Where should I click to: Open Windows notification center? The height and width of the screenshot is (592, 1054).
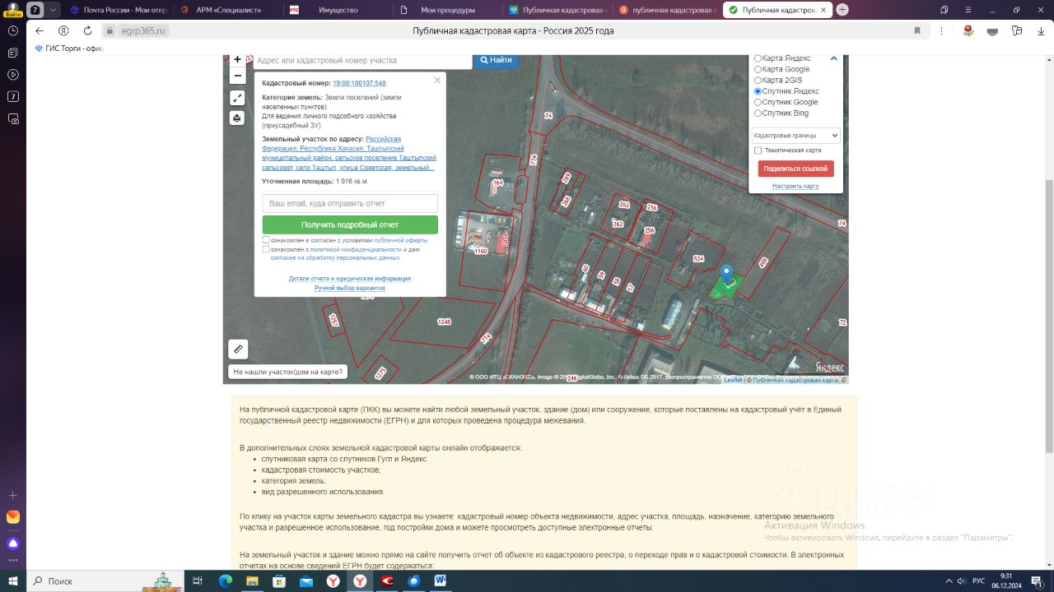1037,580
